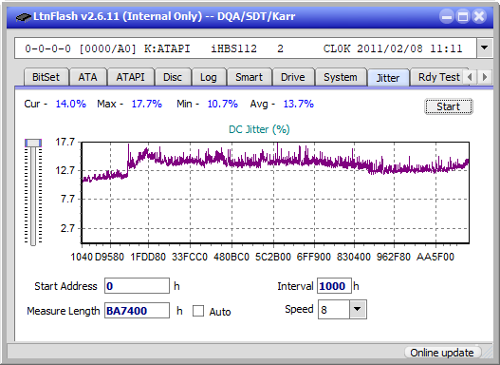Start the jitter measurement
Viewport: 500px width, 365px height.
click(449, 106)
